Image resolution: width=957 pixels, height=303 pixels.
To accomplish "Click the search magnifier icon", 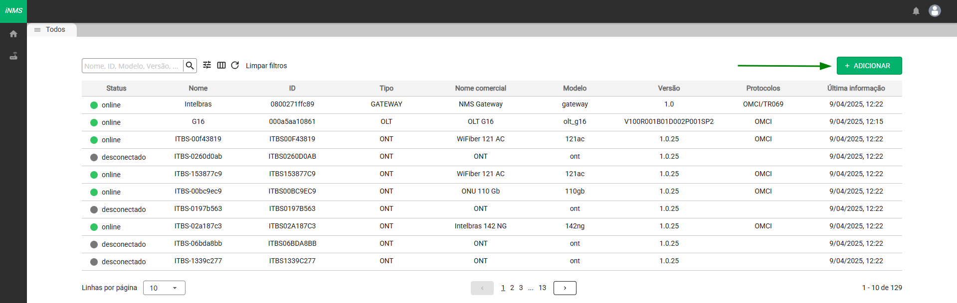I will pos(190,65).
